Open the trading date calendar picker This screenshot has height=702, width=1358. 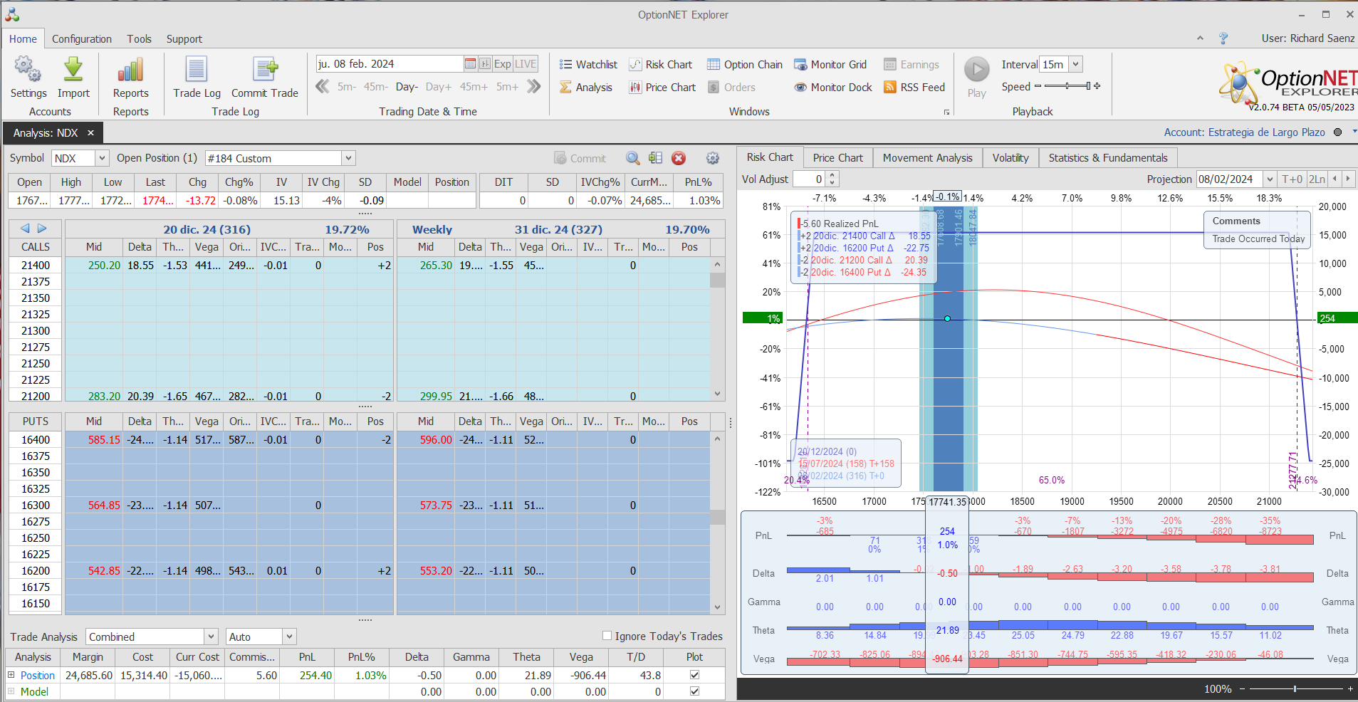(x=470, y=64)
